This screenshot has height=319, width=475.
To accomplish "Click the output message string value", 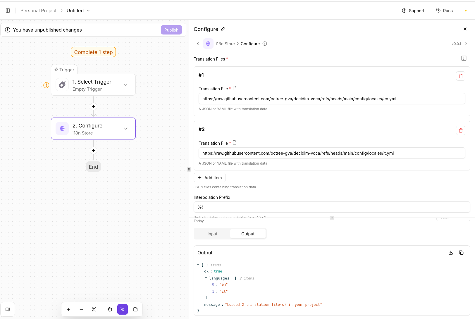I will tap(273, 305).
